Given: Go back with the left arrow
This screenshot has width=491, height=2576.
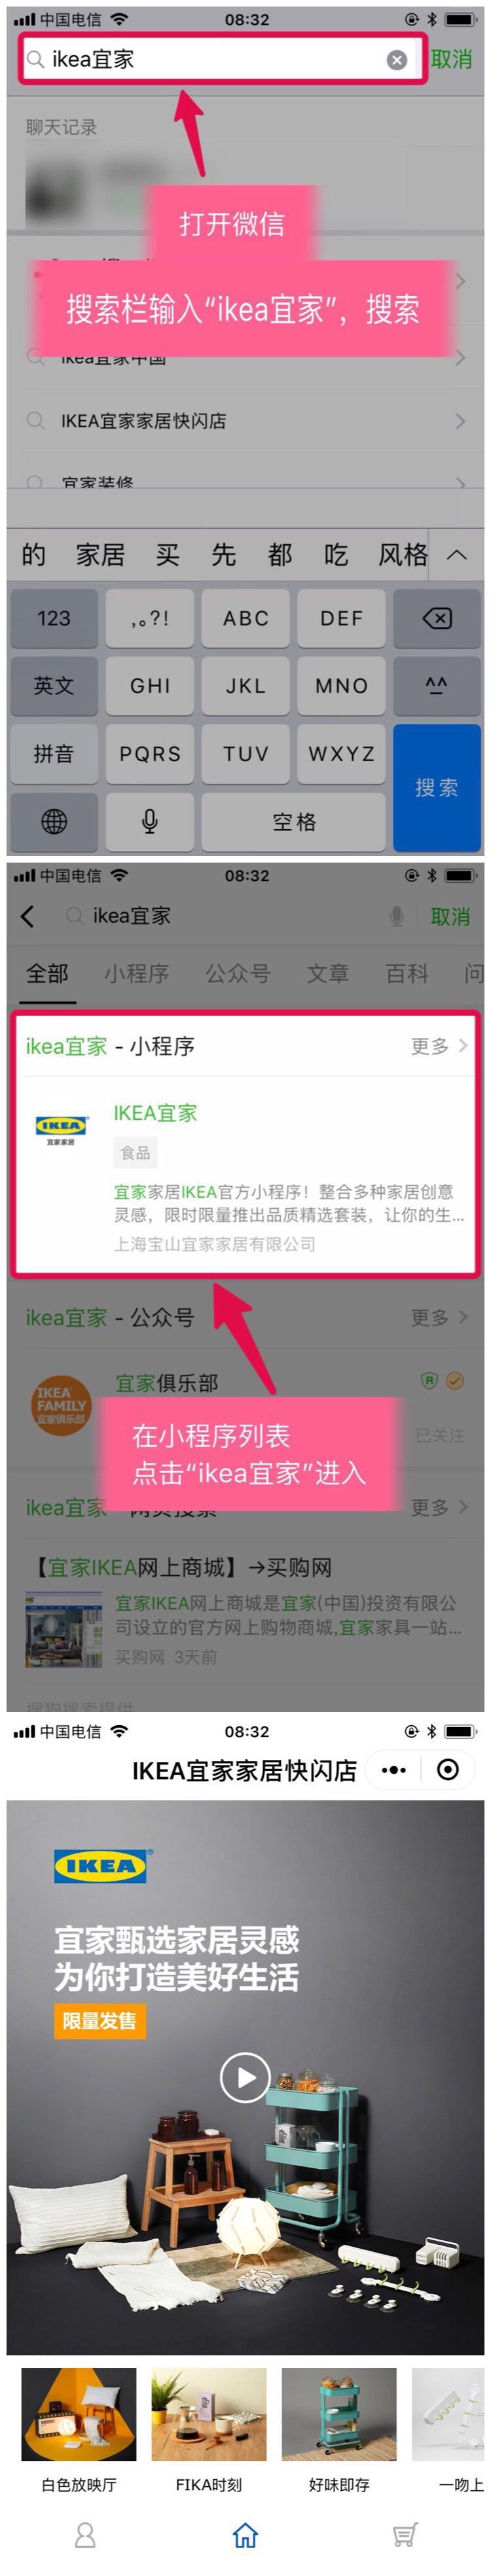Looking at the screenshot, I should (28, 916).
